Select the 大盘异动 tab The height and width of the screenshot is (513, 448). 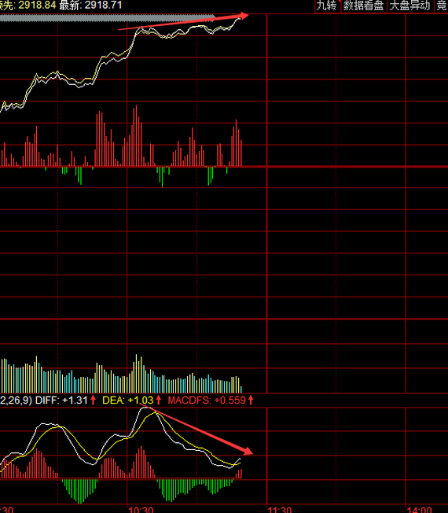[x=410, y=6]
